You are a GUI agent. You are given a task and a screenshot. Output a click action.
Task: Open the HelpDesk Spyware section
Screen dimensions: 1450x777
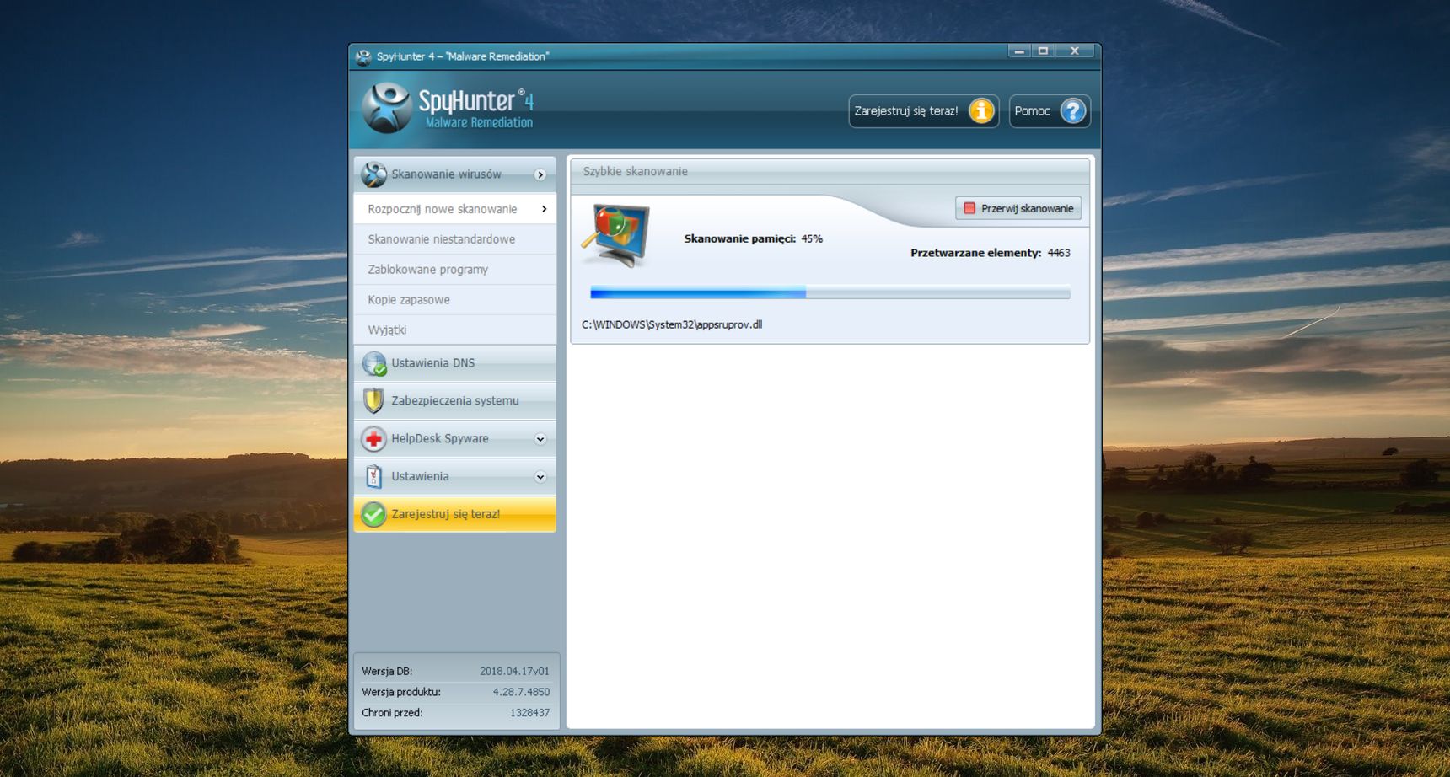pos(455,439)
